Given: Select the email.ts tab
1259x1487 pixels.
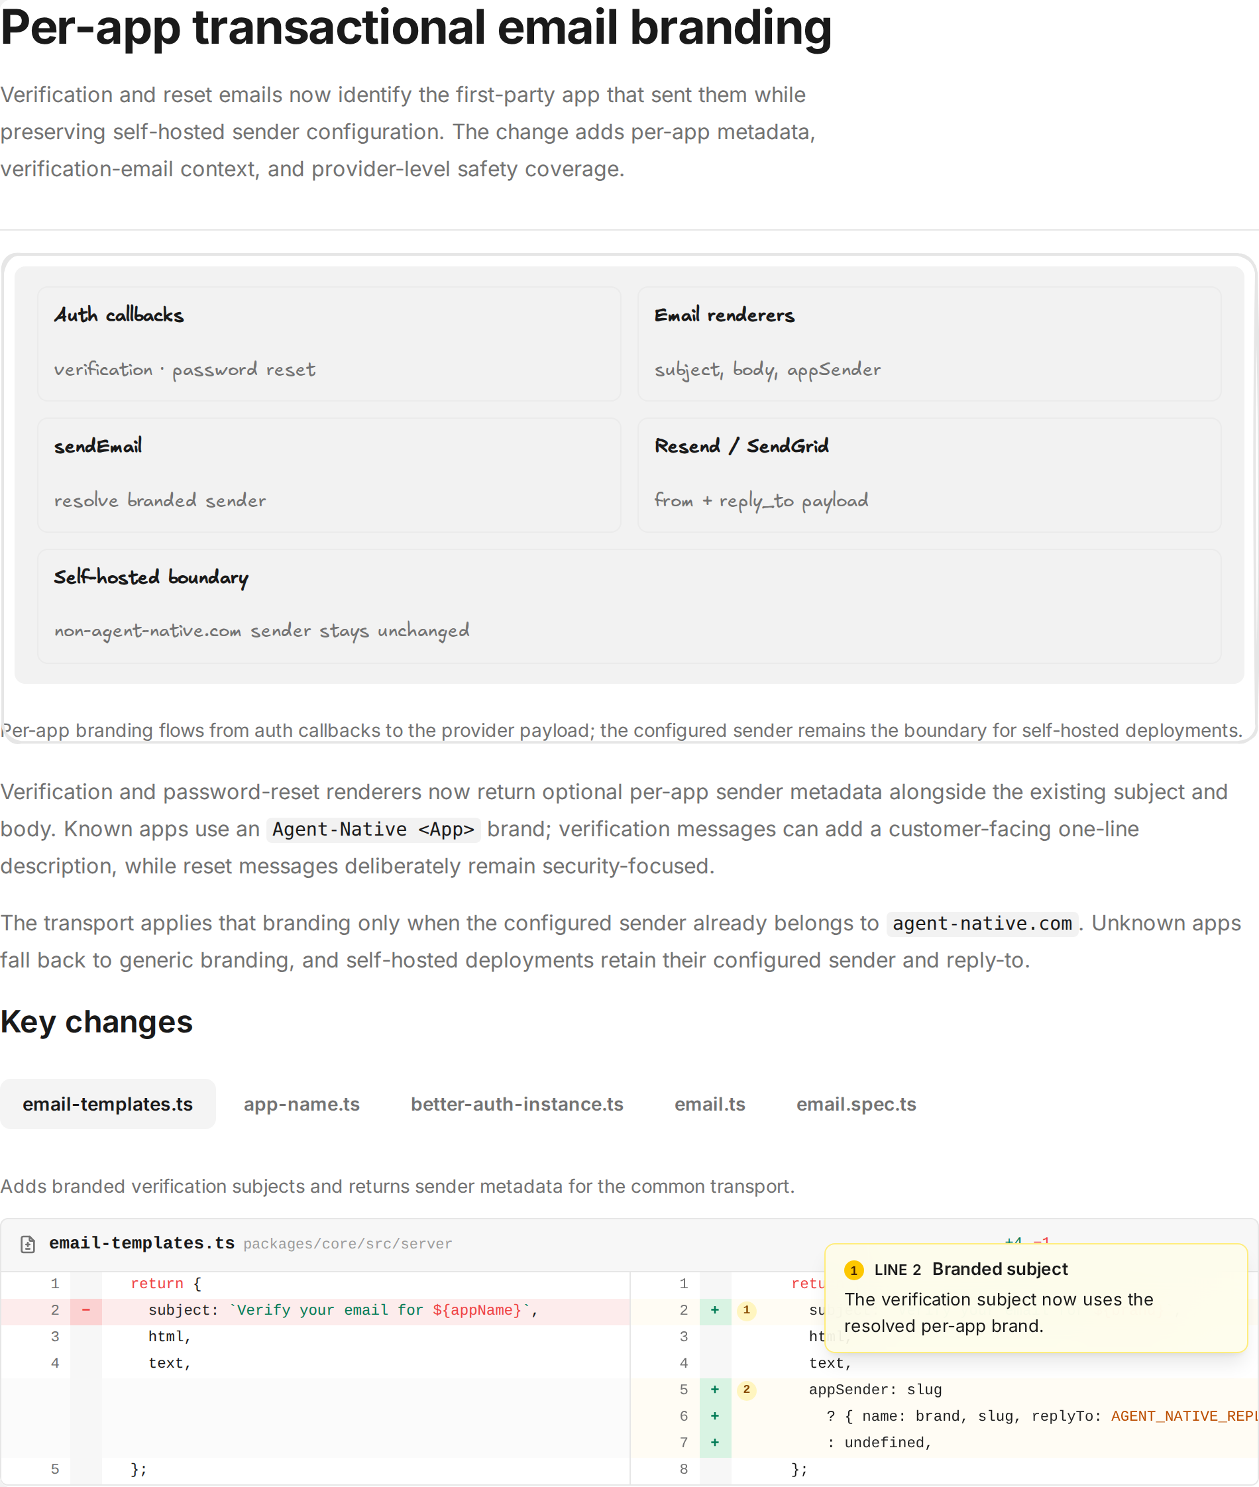Looking at the screenshot, I should pos(710,1103).
